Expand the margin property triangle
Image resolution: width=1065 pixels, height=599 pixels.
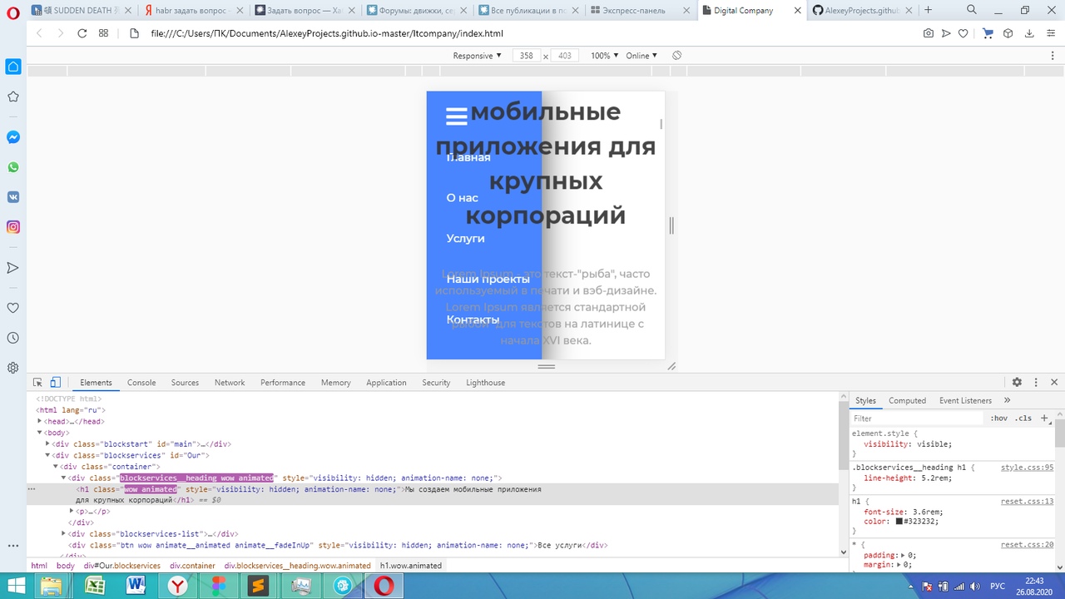point(899,565)
